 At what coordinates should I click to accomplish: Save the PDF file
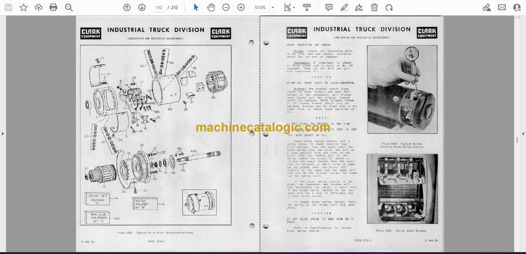(8, 8)
